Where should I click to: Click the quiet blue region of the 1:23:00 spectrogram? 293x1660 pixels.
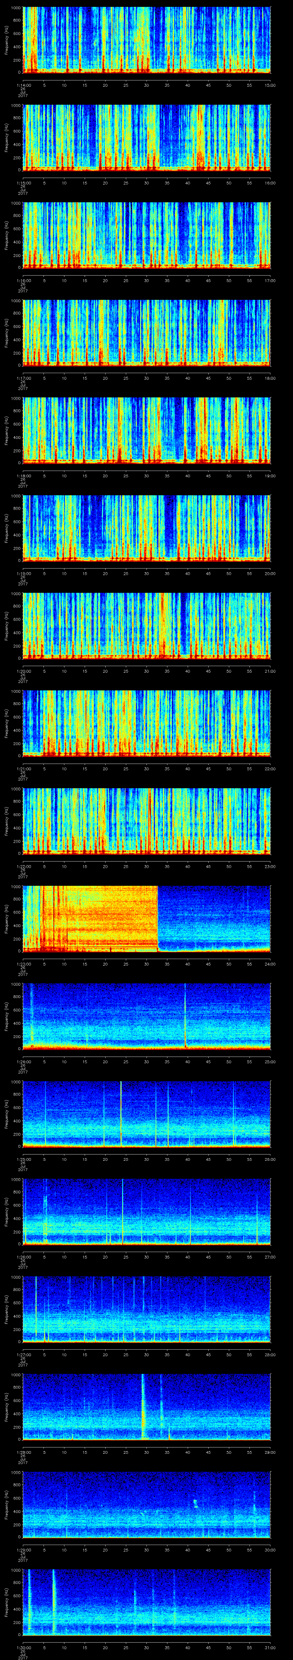[213, 915]
